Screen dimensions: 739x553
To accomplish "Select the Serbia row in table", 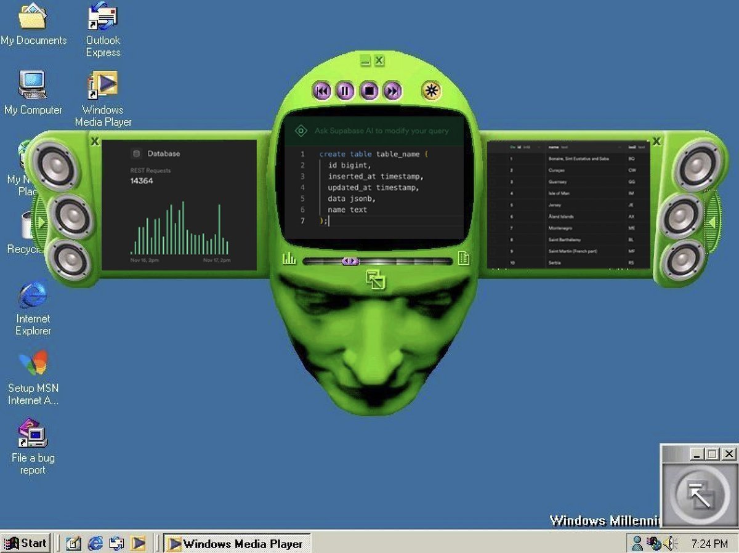I will pos(569,262).
